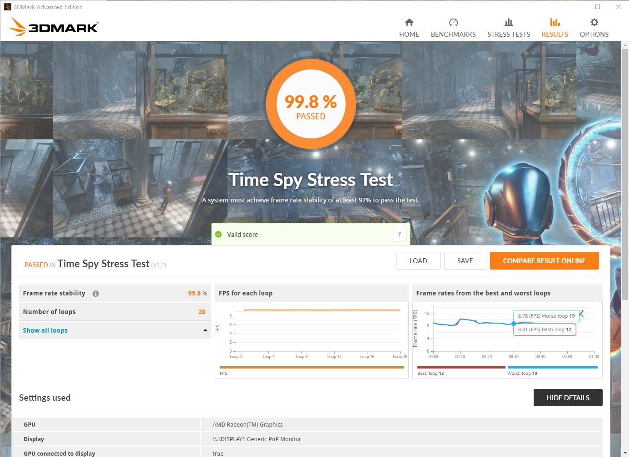Click the worst loop 19 tooltip

coord(546,316)
